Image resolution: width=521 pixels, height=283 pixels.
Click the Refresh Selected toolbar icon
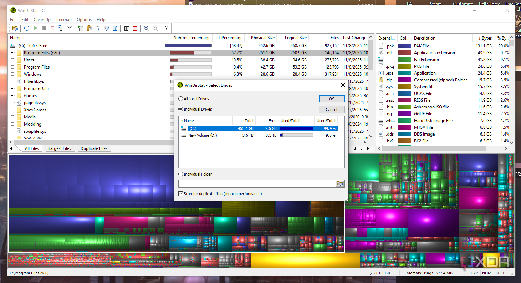click(61, 28)
